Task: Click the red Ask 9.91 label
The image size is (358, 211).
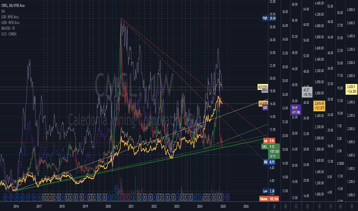Action: click(x=269, y=141)
